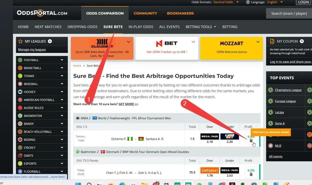312x185 pixels.
Task: Open the Betting Tools menu
Action: [x=201, y=27]
